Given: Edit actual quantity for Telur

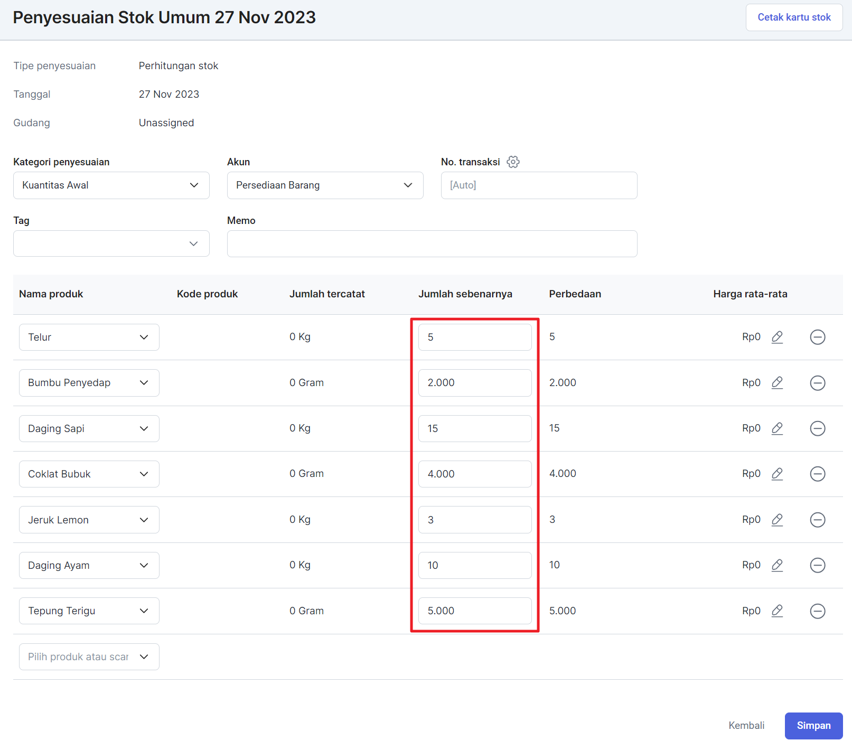Looking at the screenshot, I should [475, 337].
